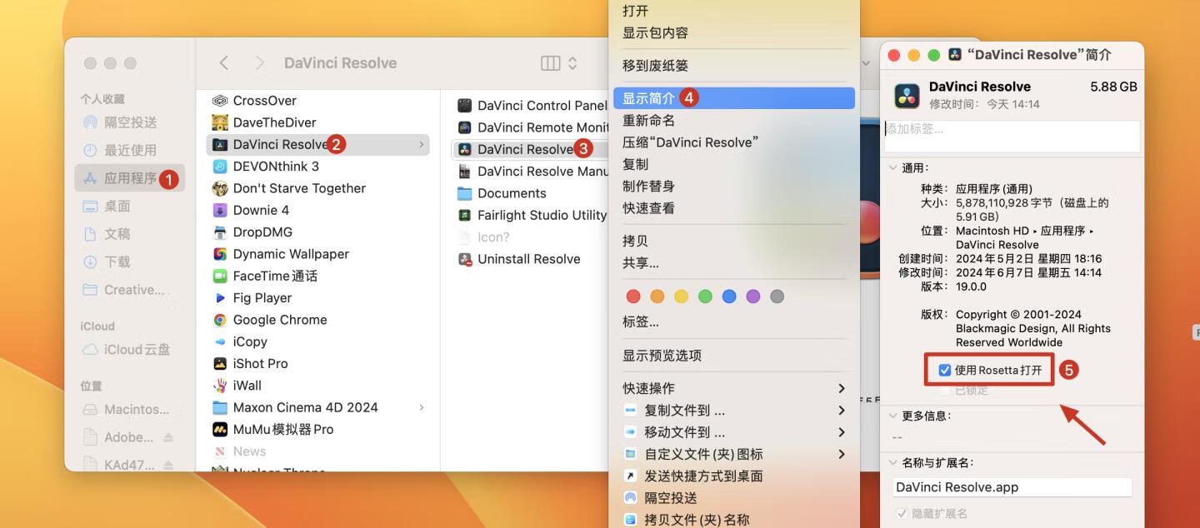Click the Downie 4 app icon
The image size is (1200, 528).
[x=220, y=210]
